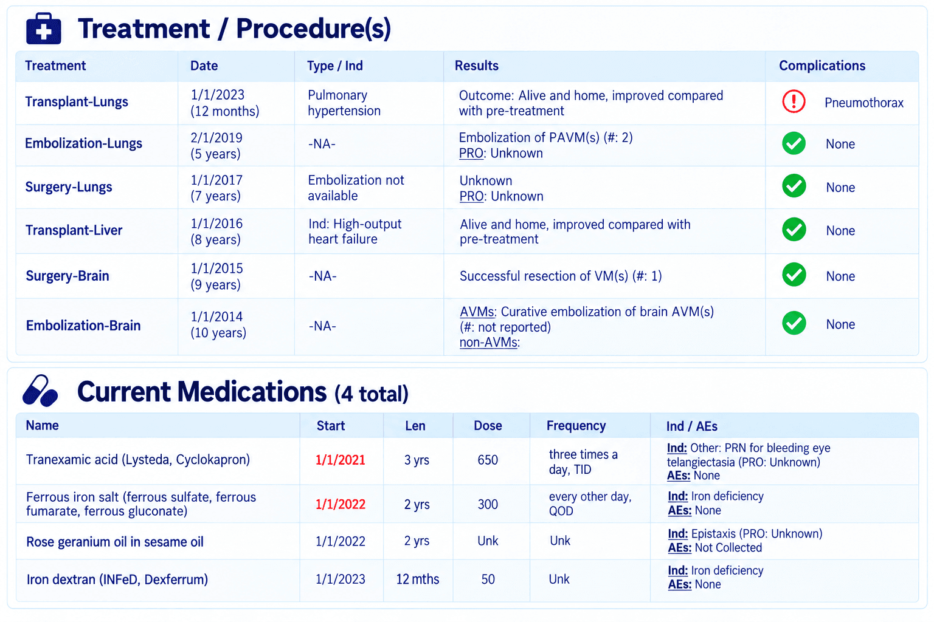Click the Treatment / Procedure(s) section heading
The image size is (934, 622).
point(234,29)
